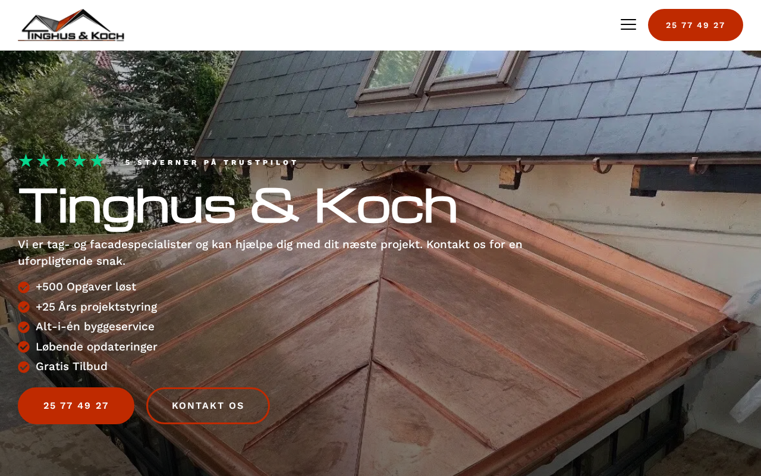Image resolution: width=761 pixels, height=476 pixels.
Task: Click the third green Trustpilot star
Action: [x=61, y=161]
